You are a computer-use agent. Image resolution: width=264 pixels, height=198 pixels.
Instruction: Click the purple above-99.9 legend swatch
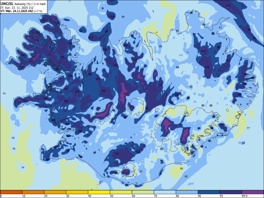(253, 192)
